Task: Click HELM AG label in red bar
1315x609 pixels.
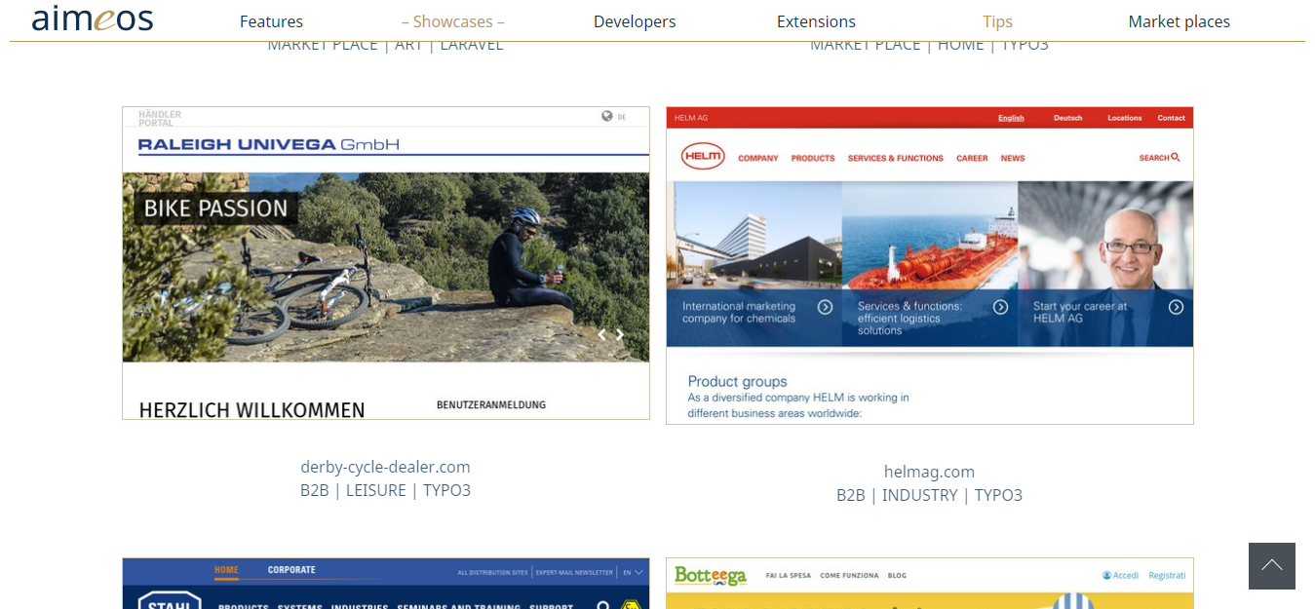Action: 691,118
